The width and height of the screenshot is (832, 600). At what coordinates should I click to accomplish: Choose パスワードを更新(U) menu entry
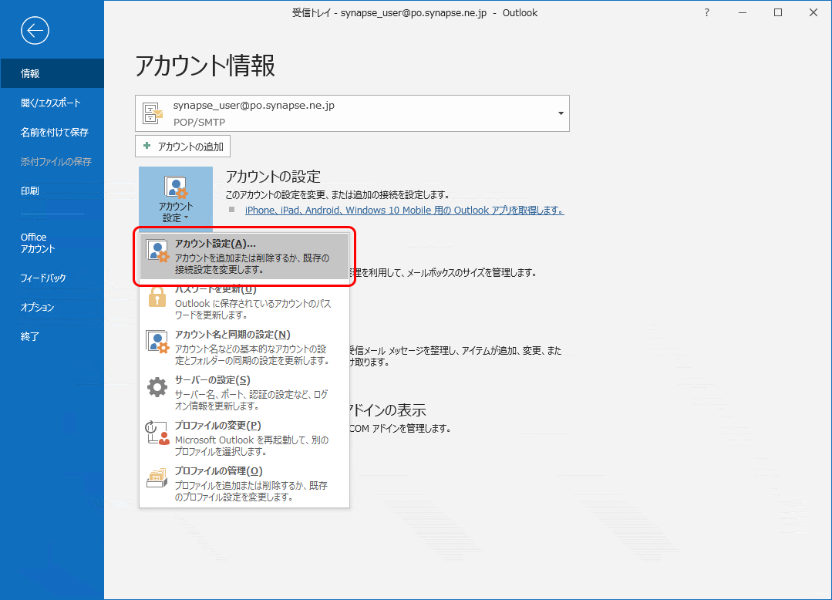(x=244, y=302)
